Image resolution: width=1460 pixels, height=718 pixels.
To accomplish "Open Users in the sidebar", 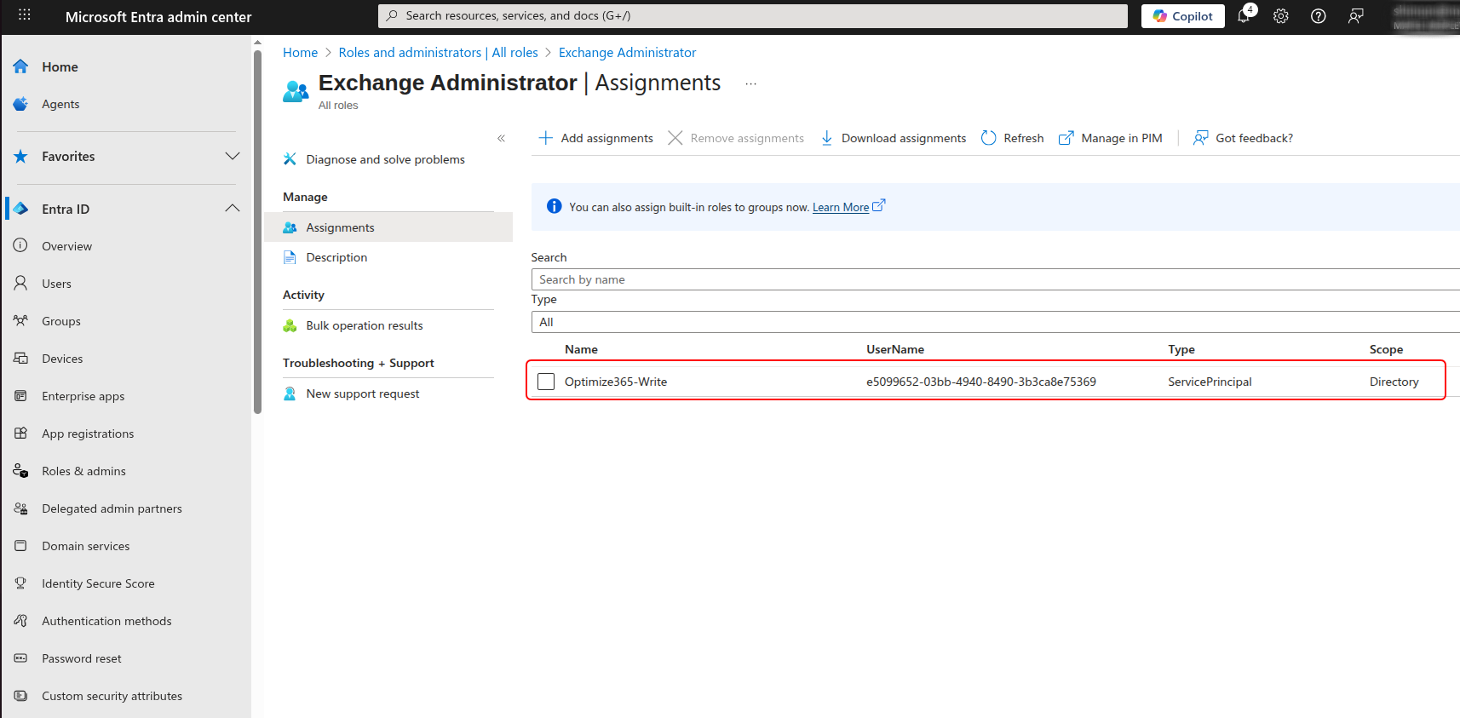I will 56,284.
